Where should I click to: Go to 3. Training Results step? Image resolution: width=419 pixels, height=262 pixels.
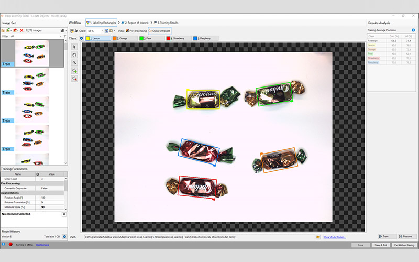pos(166,23)
